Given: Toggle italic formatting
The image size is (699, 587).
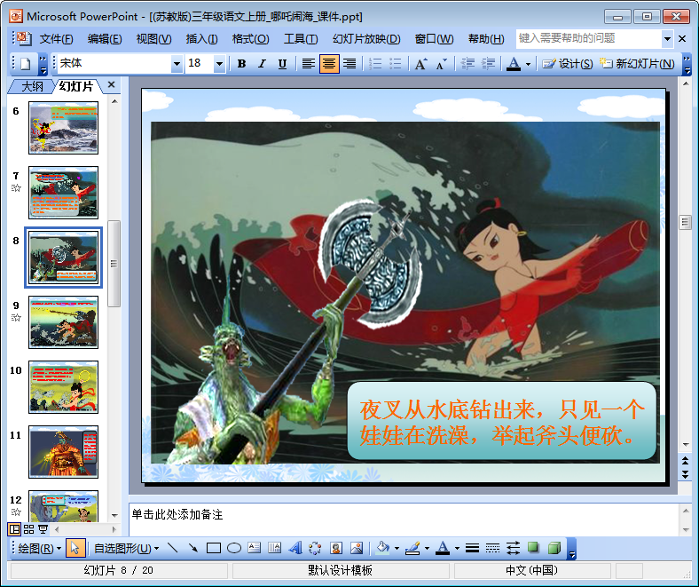Looking at the screenshot, I should (x=263, y=64).
